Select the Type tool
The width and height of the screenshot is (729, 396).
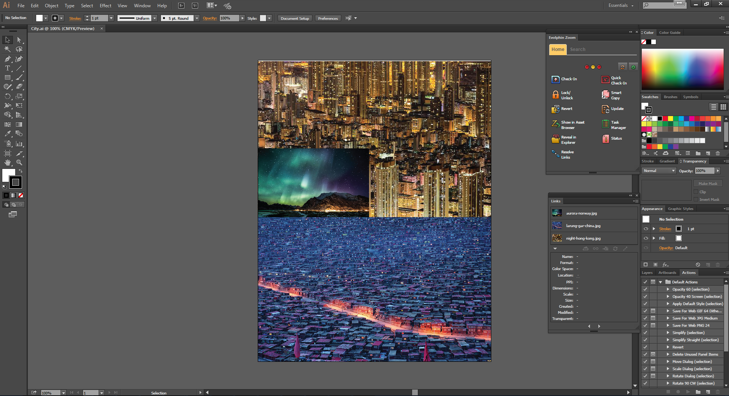point(7,68)
